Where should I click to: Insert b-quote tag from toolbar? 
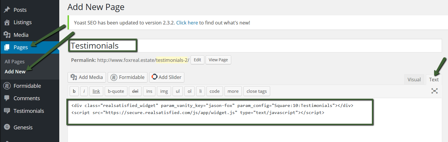coord(116,91)
